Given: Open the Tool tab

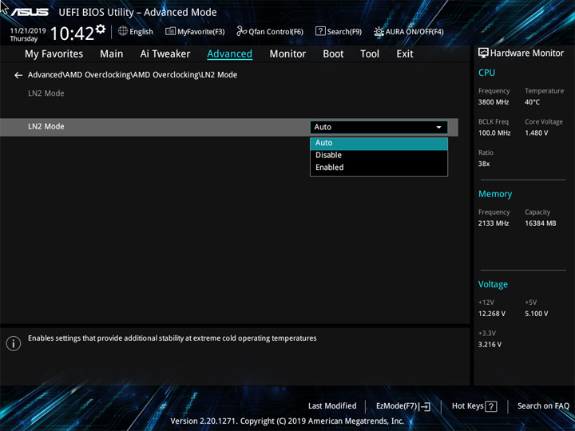Looking at the screenshot, I should tap(370, 54).
